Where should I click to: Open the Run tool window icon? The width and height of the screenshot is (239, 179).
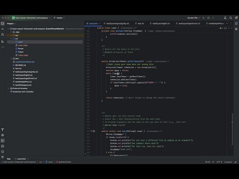[x=2, y=141]
